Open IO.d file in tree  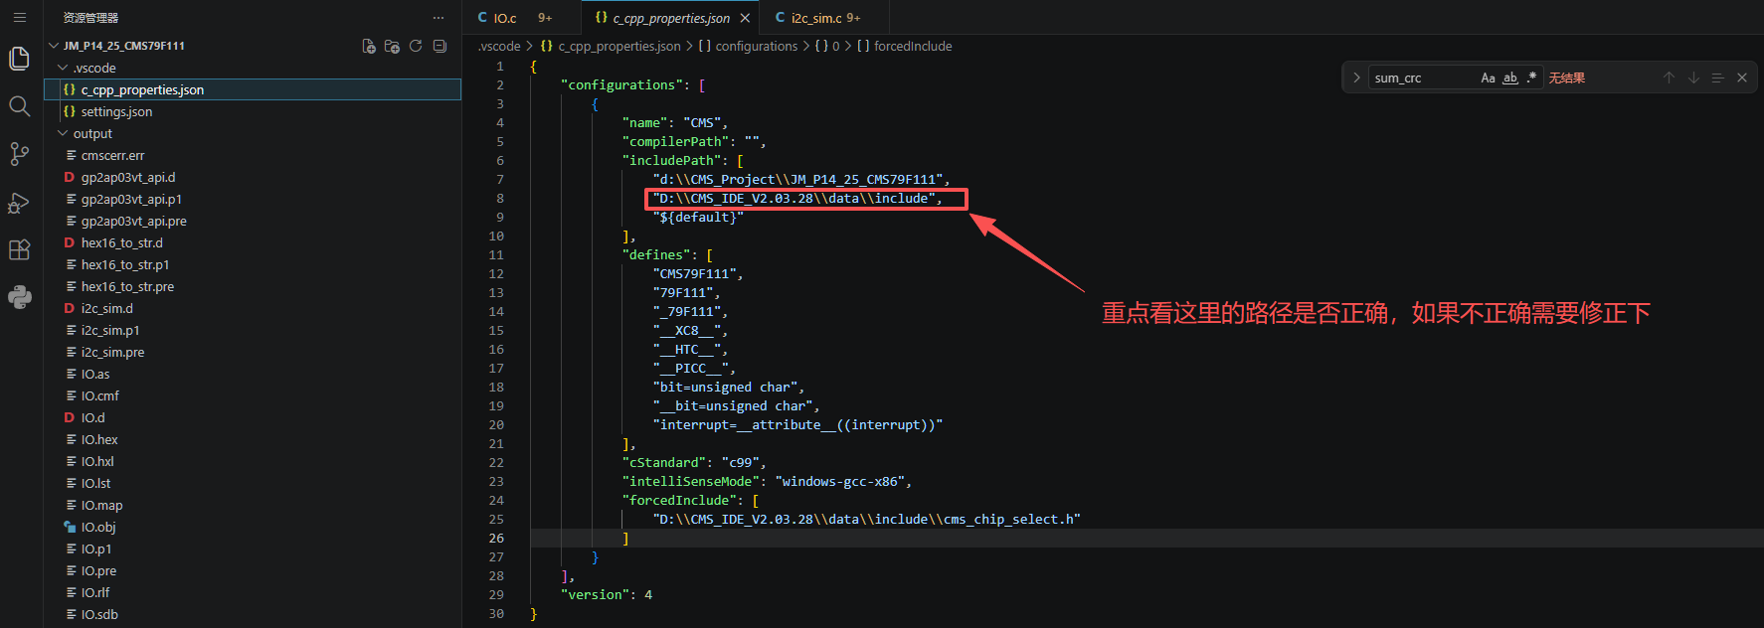point(254,417)
